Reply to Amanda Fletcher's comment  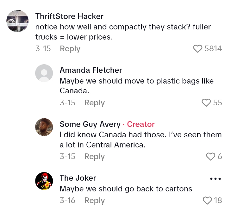pos(94,103)
